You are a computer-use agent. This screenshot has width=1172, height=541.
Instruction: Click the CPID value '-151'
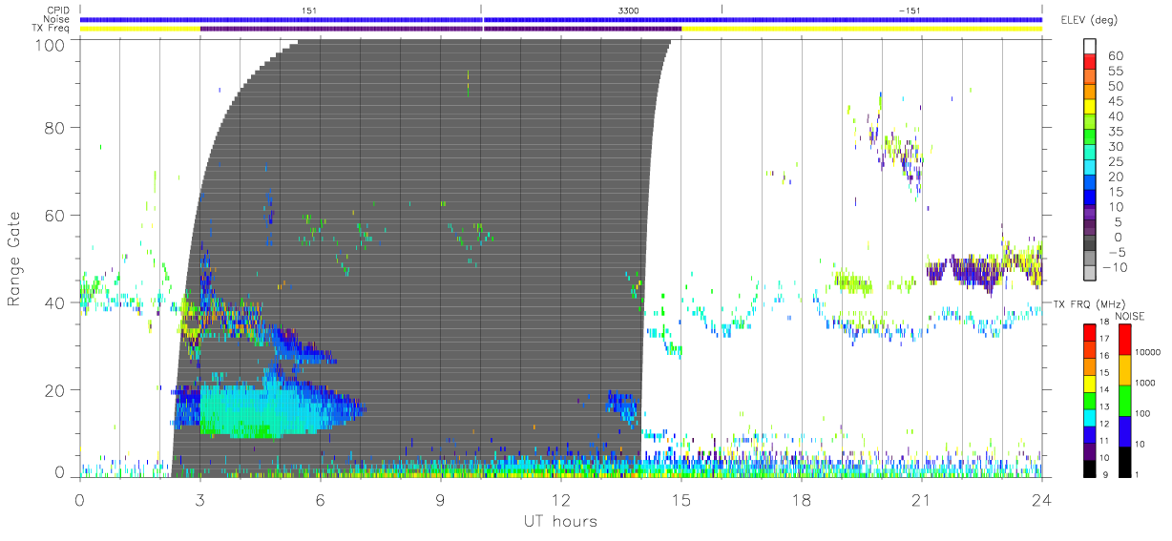pos(909,10)
